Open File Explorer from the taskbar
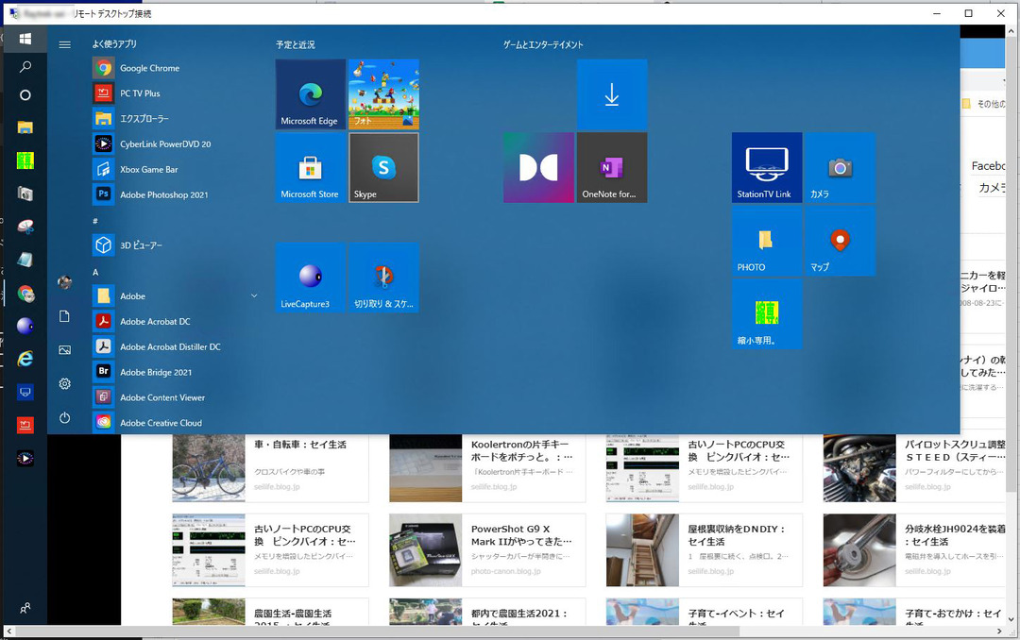Viewport: 1020px width, 640px height. (25, 126)
